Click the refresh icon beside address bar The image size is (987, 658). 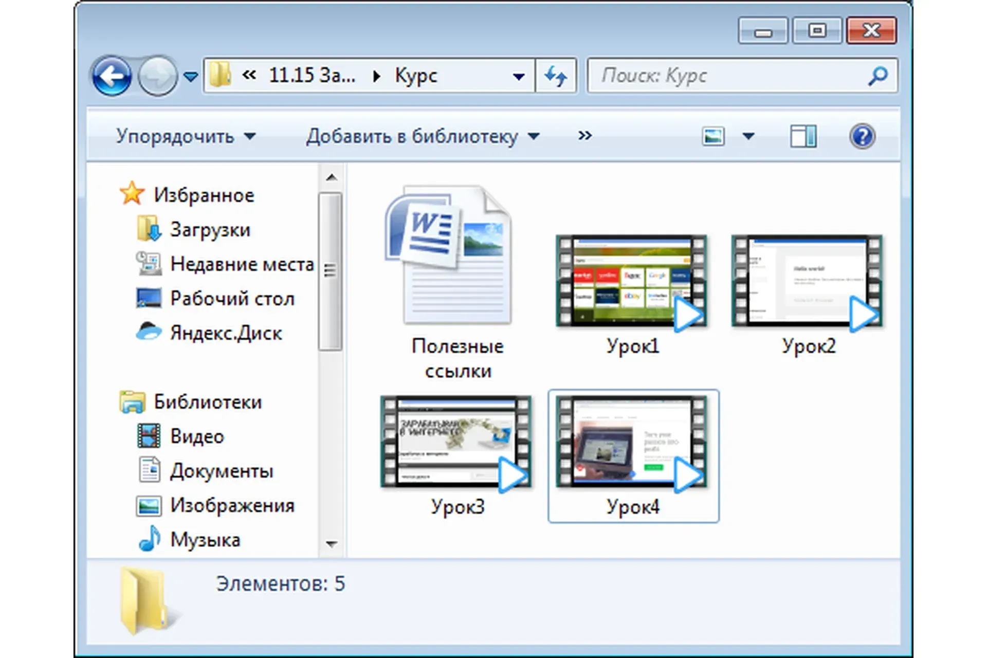pos(556,76)
